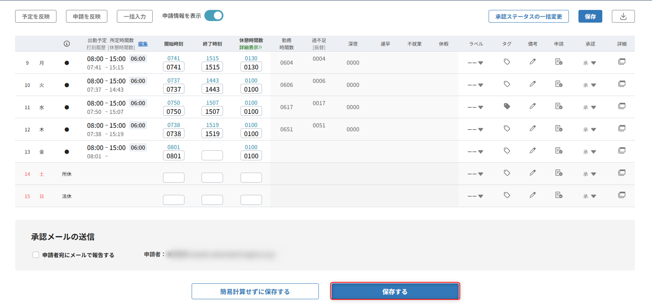Edit remarks with pencil icon for day 13
The image size is (652, 304).
pyautogui.click(x=533, y=150)
